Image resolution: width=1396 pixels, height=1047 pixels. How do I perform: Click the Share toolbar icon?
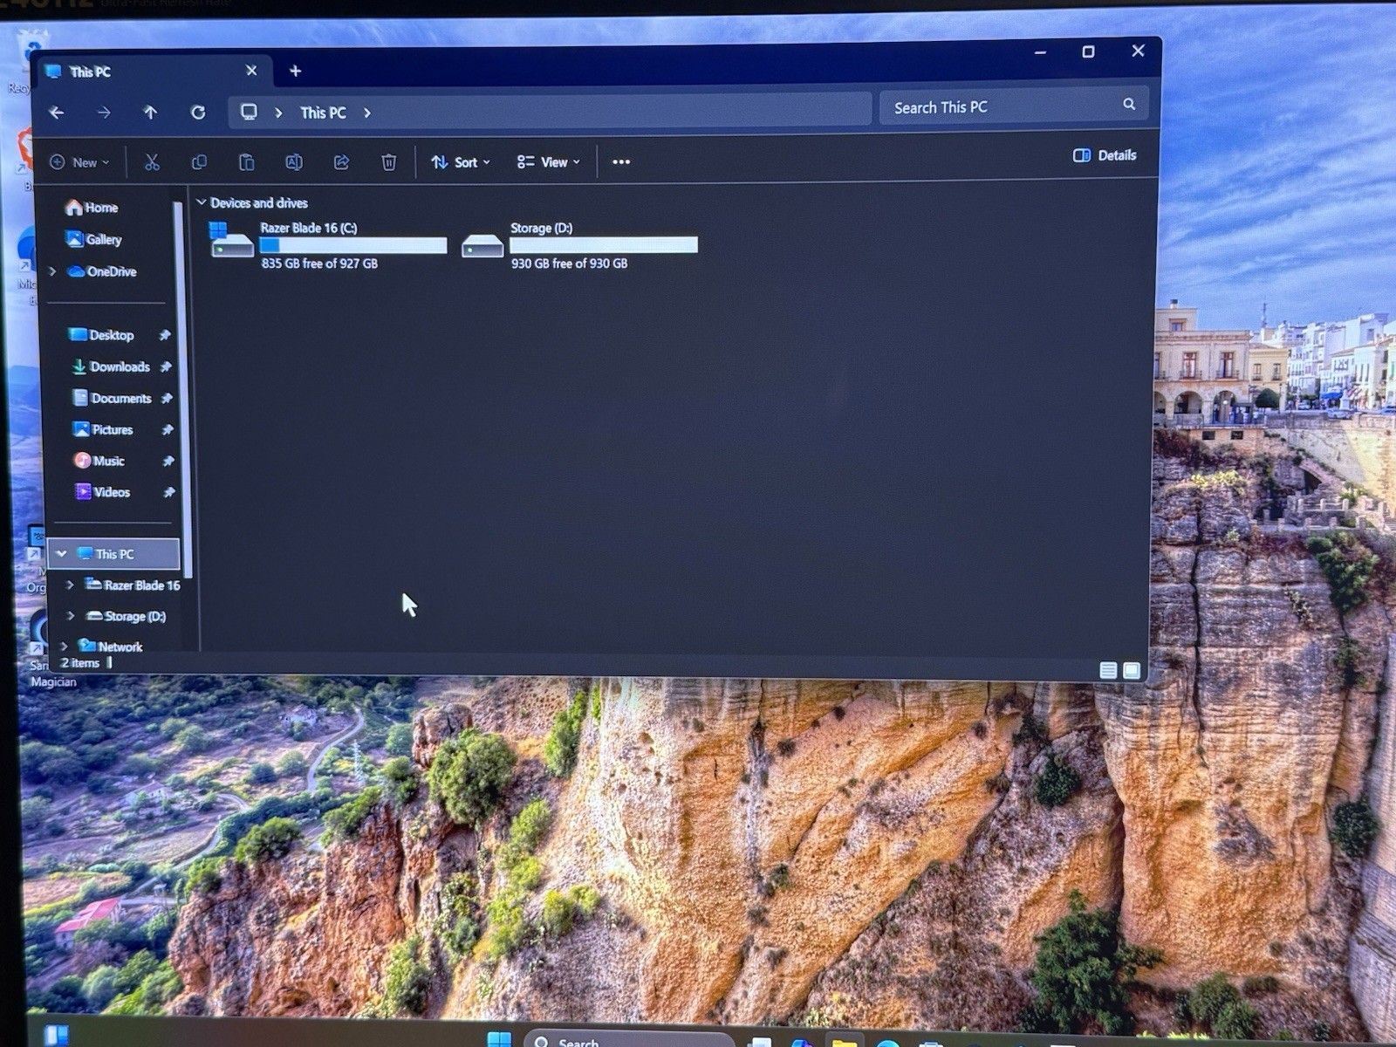tap(341, 162)
